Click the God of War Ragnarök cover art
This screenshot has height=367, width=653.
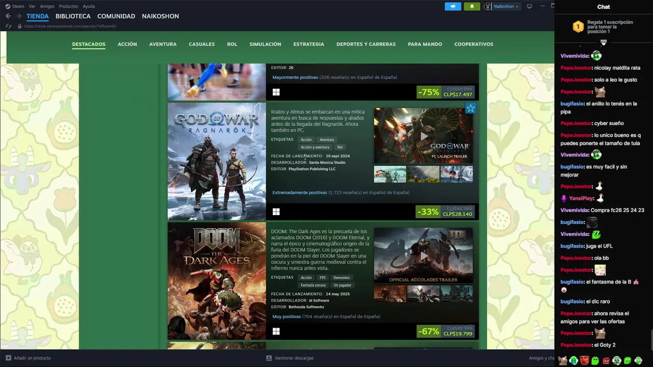coord(217,162)
